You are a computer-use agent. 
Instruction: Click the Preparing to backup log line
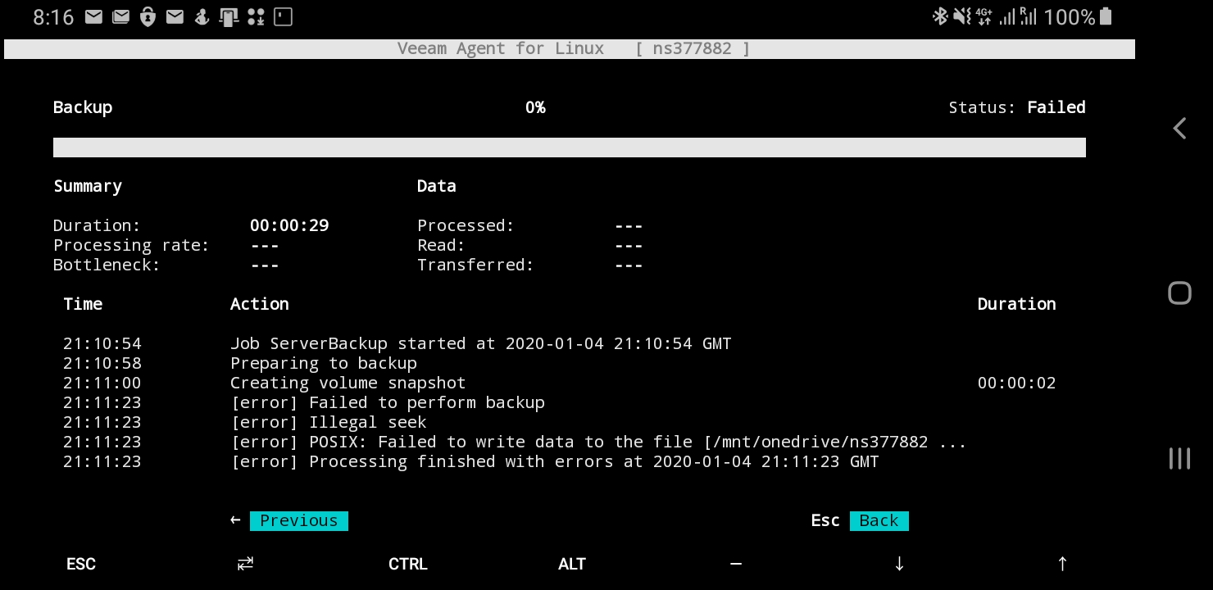[324, 363]
